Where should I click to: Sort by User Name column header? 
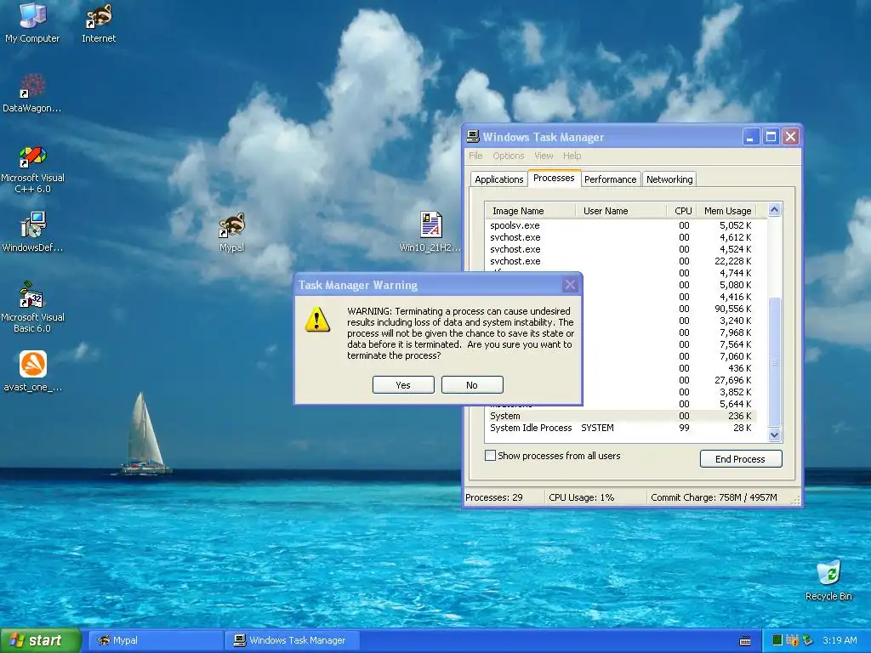[621, 211]
